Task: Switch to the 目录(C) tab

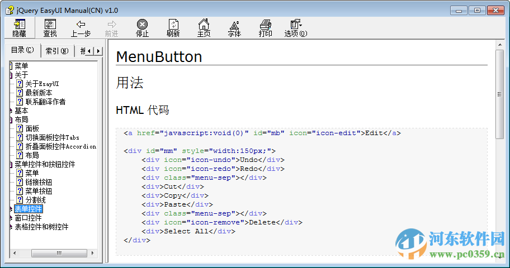Action: tap(22, 50)
